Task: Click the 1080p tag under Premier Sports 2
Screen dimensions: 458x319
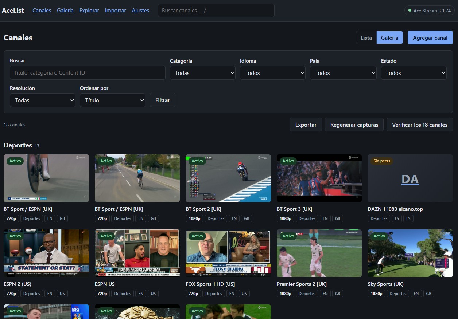Action: tap(285, 294)
